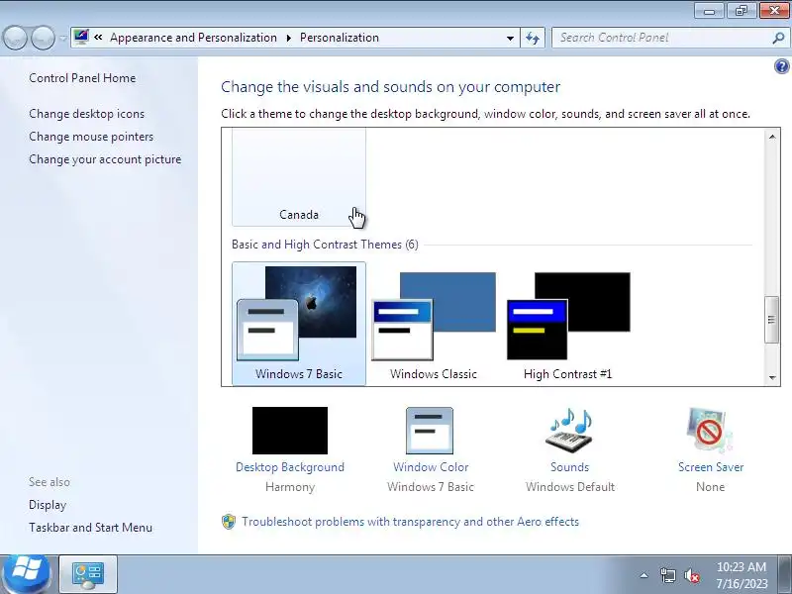Click the Window Color text link
Screen dimensions: 792x594
[431, 467]
